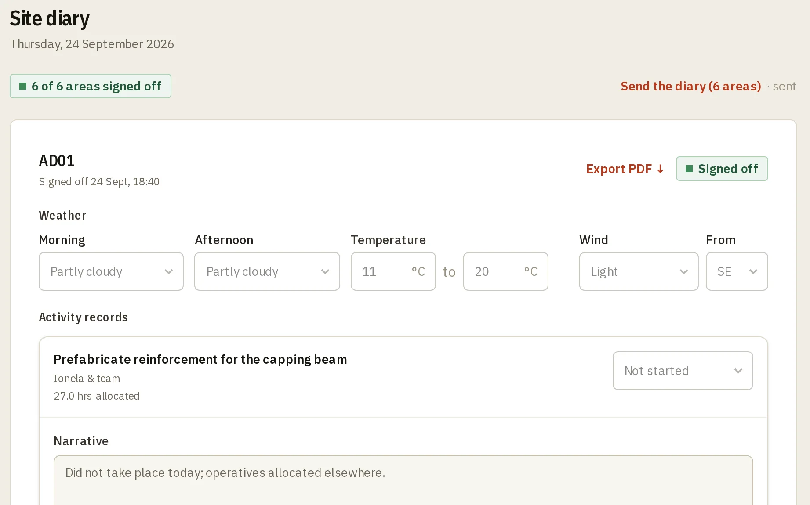Click the 'Ionela & team' crew name
Screen dimensions: 810x505
87,379
